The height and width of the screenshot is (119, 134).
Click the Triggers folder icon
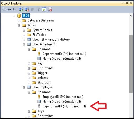tap(34, 73)
